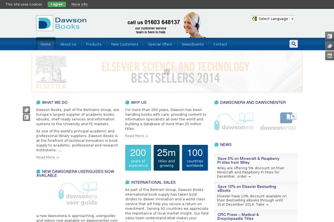Open Save 10% on Elsevier eBooks headline
Viewport: 334px width, 222px height.
247,189
